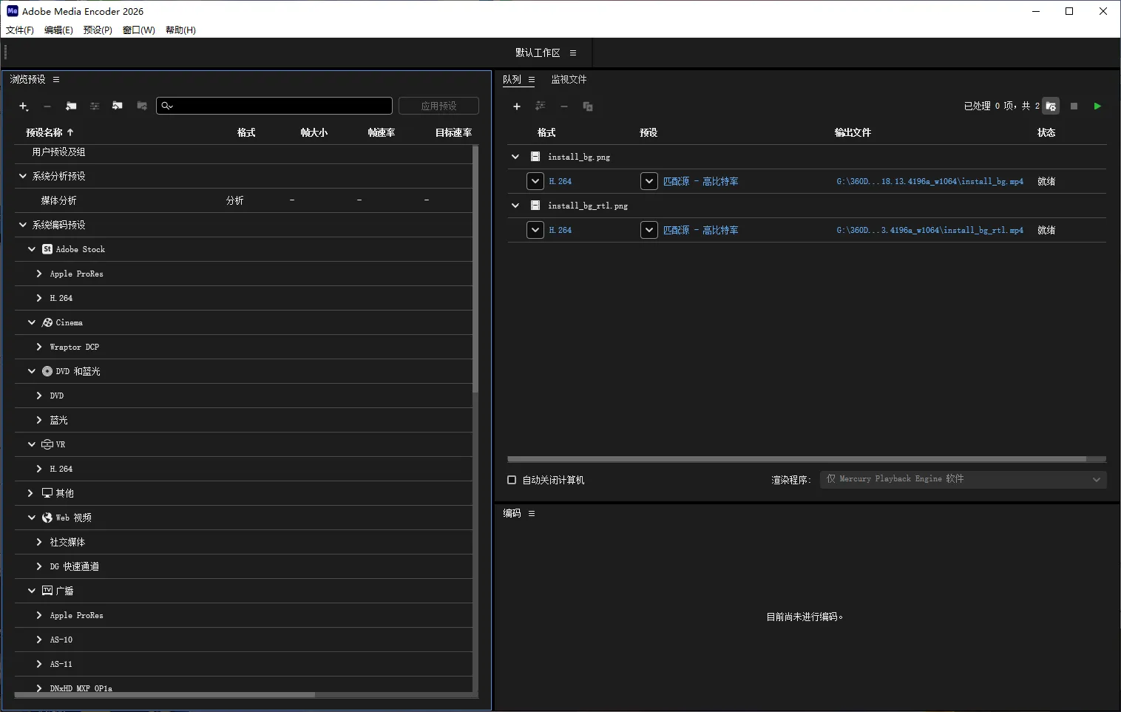Collapse the install_bg_rtl.png queue item
Image resolution: width=1121 pixels, height=712 pixels.
point(514,206)
